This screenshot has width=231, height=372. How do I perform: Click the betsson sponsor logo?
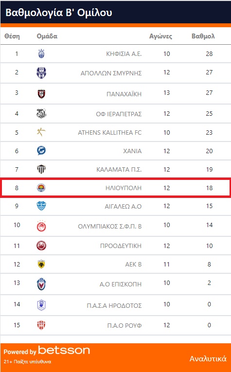point(64,351)
